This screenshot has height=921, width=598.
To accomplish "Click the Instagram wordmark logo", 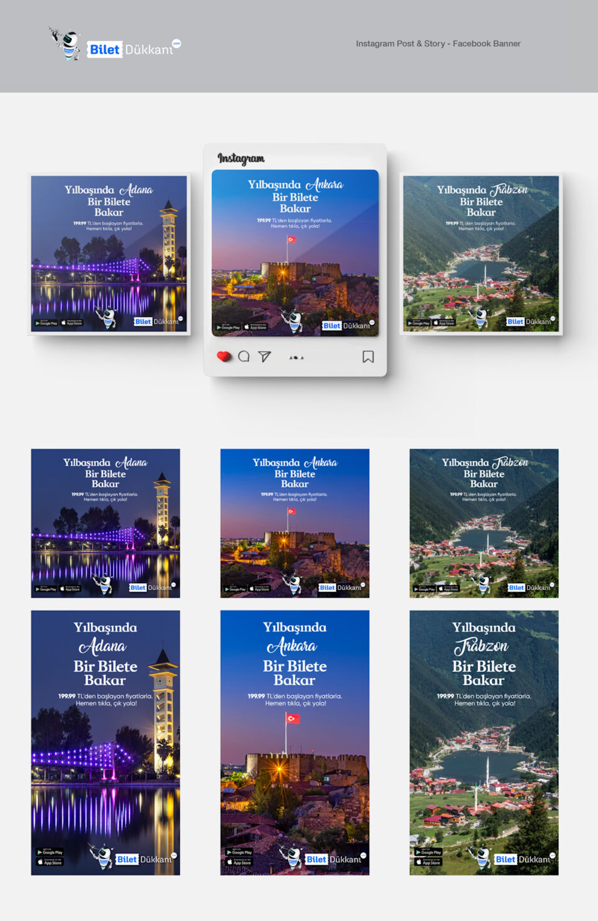I will (241, 158).
